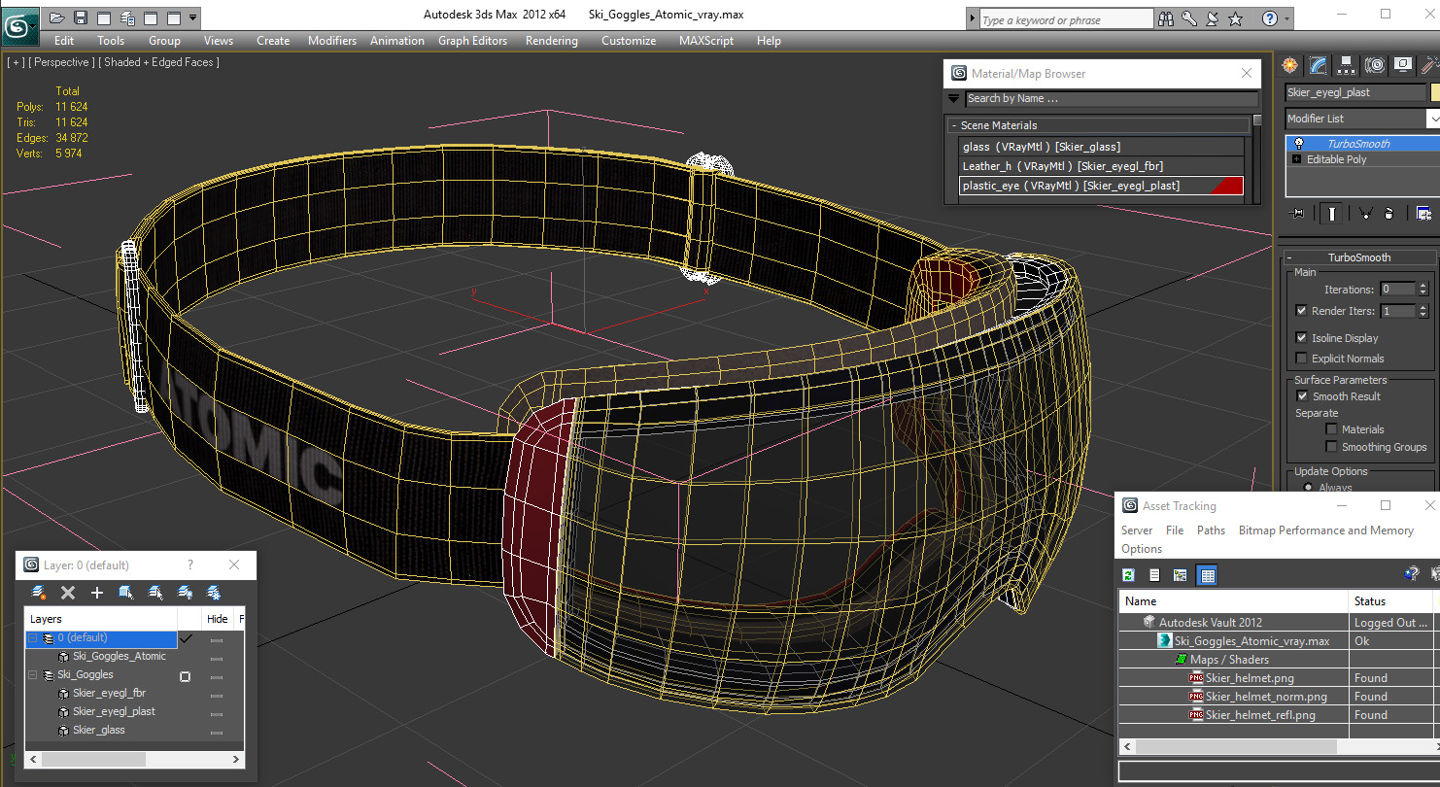Click Hide/Unhide All Layers icon
Viewport: 1440px width, 787px height.
[185, 592]
